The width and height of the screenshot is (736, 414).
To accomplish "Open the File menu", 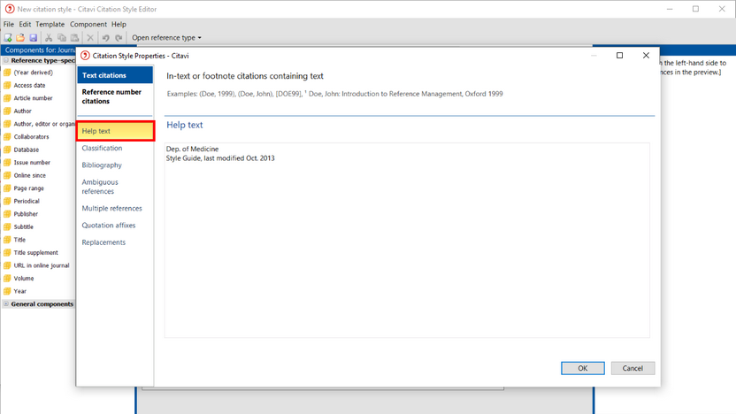I will click(x=9, y=25).
